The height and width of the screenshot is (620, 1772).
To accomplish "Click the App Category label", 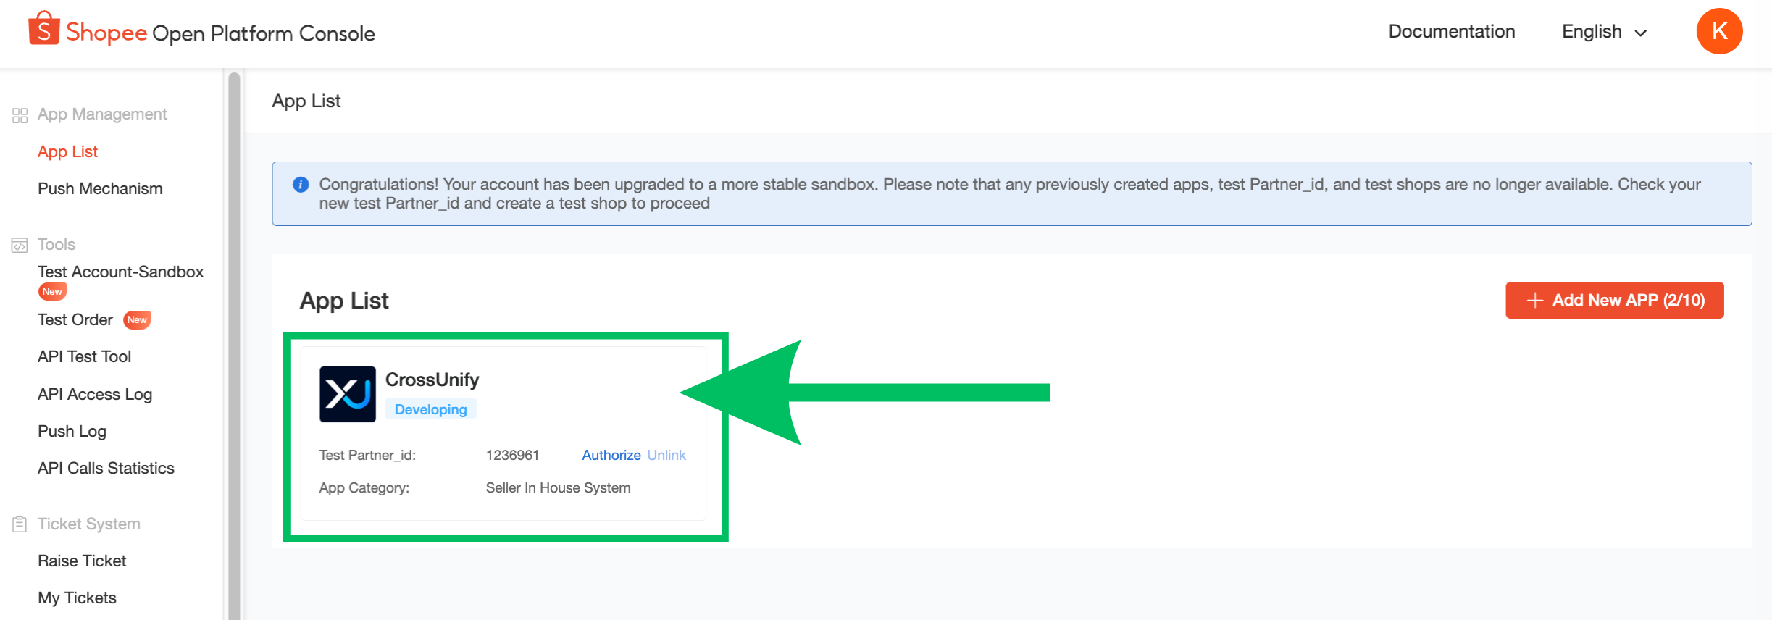I will (x=364, y=487).
